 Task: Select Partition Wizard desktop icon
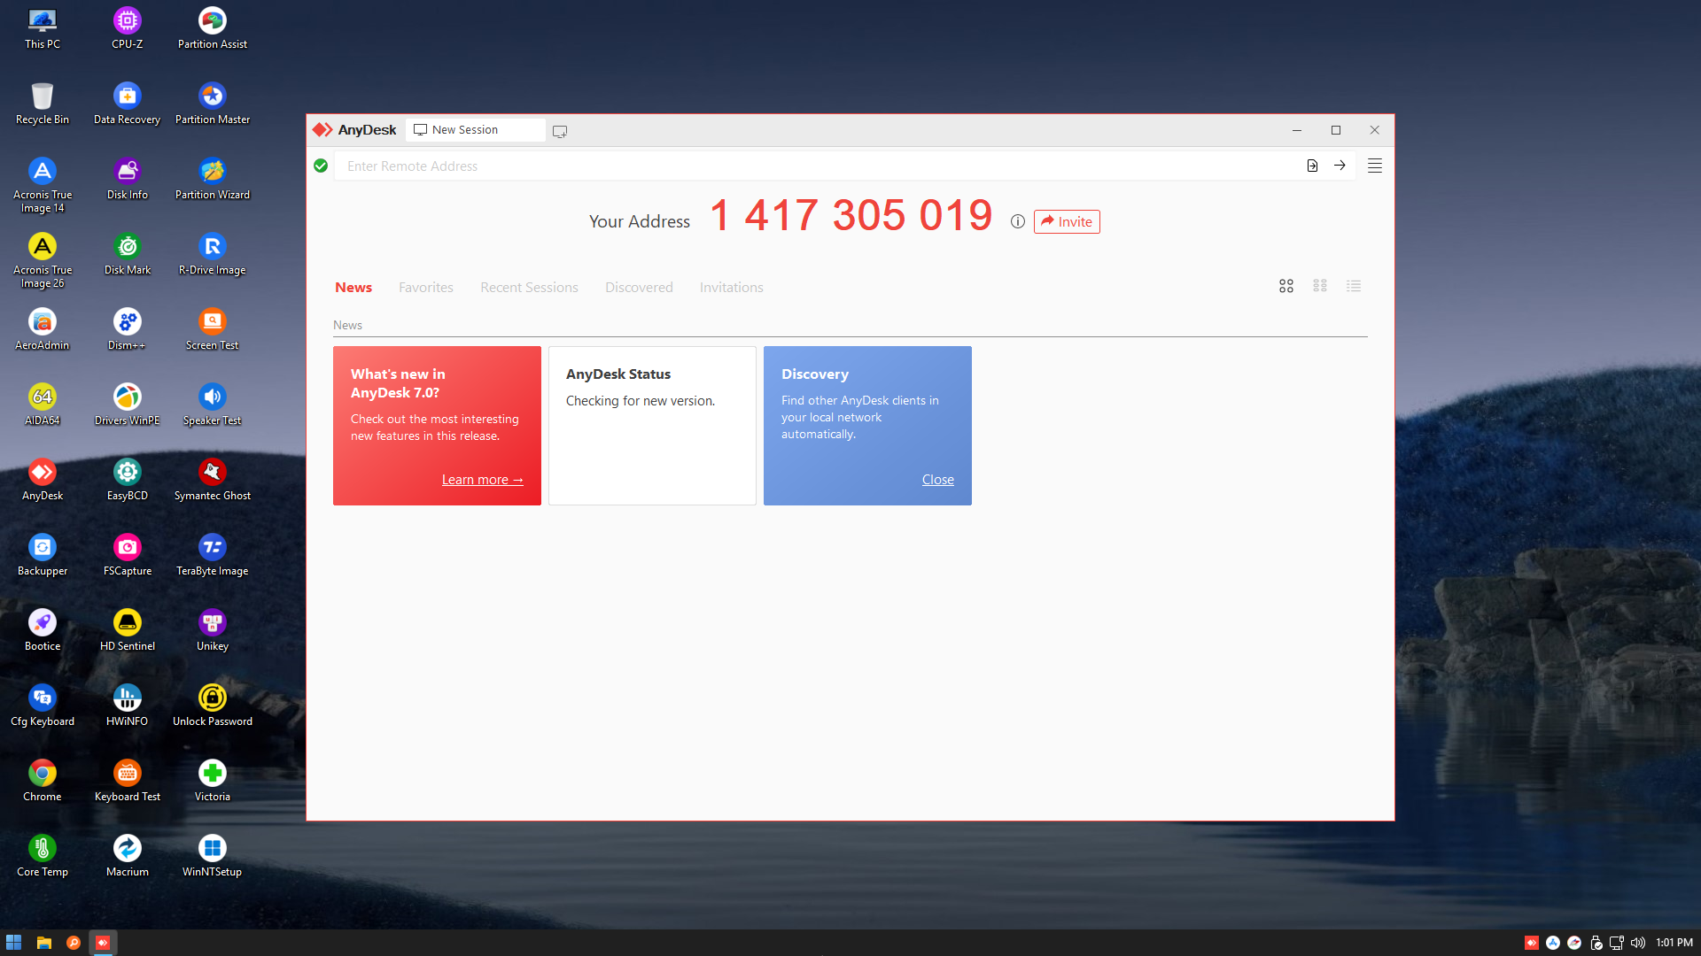[213, 179]
